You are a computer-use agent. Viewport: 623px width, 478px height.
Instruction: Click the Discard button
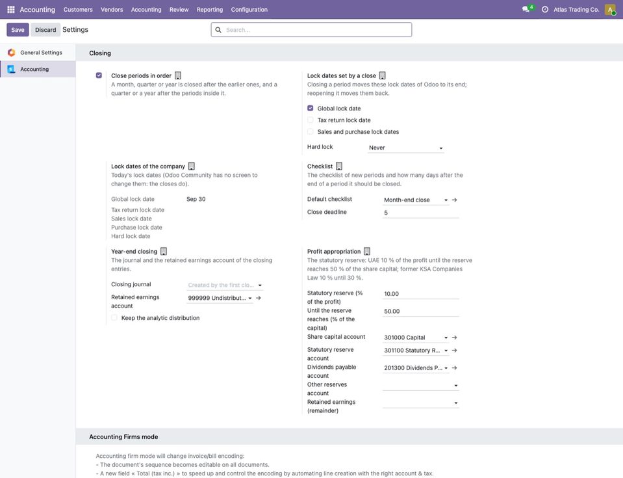[x=45, y=30]
